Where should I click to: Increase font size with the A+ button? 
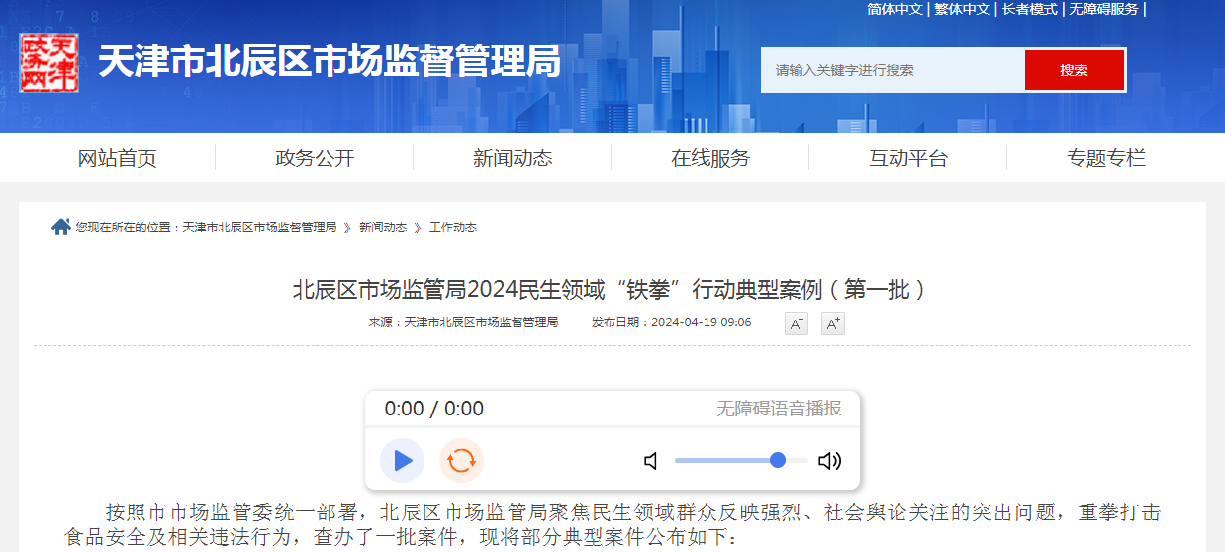833,323
